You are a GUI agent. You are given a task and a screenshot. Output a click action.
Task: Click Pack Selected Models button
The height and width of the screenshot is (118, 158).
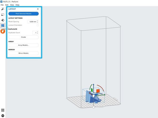pos(23,14)
